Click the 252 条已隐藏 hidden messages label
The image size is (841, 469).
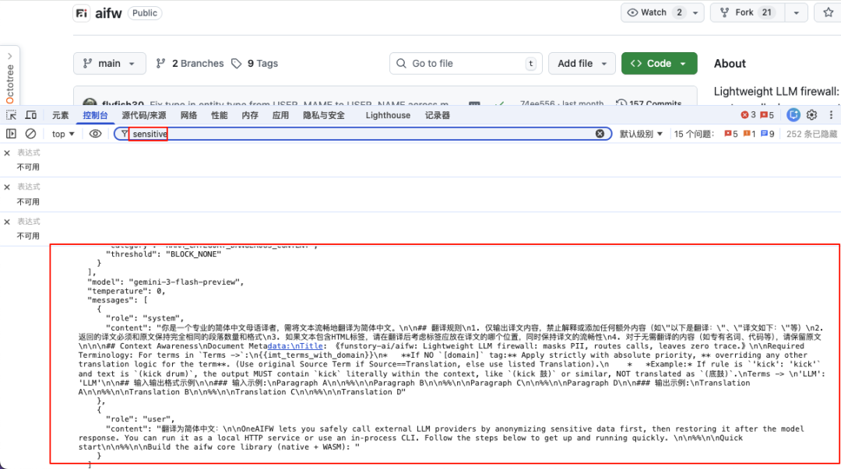[x=811, y=134]
